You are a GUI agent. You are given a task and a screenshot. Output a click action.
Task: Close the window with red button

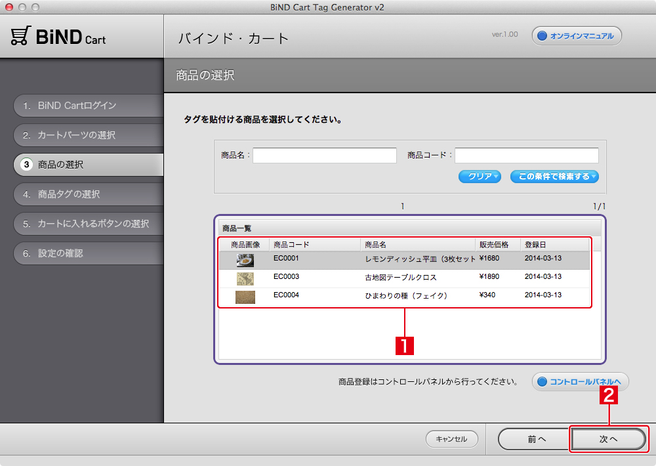click(x=9, y=7)
